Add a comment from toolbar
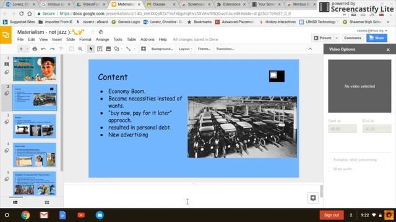 tap(144, 49)
